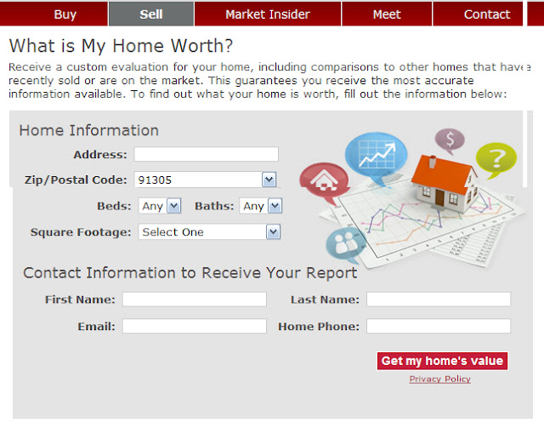Viewport: 544px width, 434px height.
Task: Click the First Name input field
Action: [195, 299]
